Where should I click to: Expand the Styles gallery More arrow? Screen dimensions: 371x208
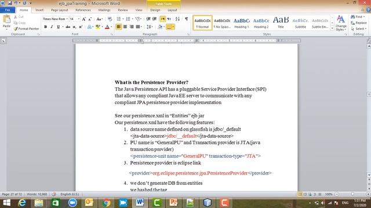point(332,28)
